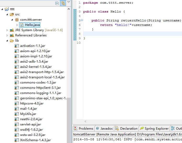The width and height of the screenshot is (182, 143).
Task: Switch to the Problems tab
Action: pos(84,129)
